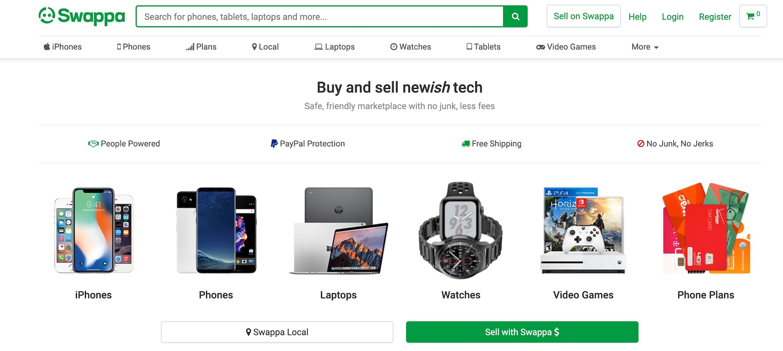
Task: Choose the Watches category image
Action: (x=461, y=230)
